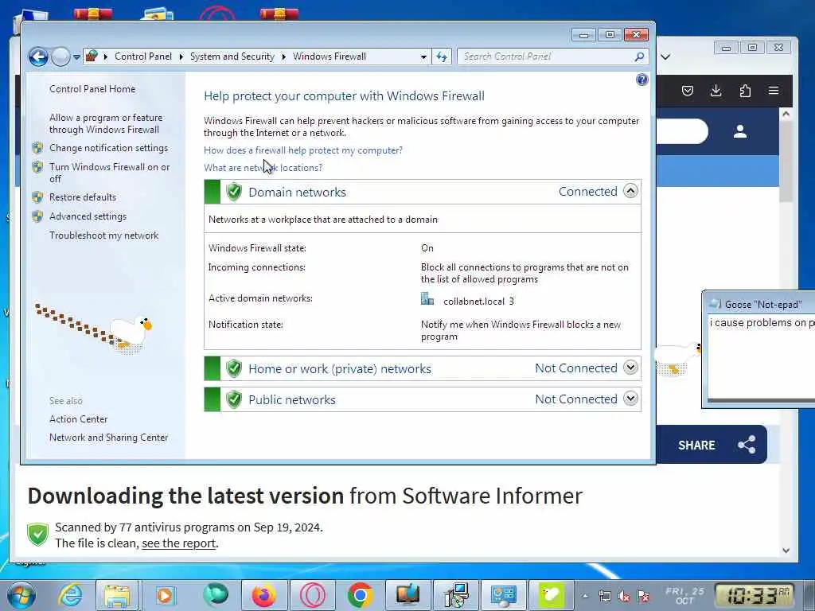Open Google Chrome from taskbar
815x611 pixels.
click(x=361, y=595)
